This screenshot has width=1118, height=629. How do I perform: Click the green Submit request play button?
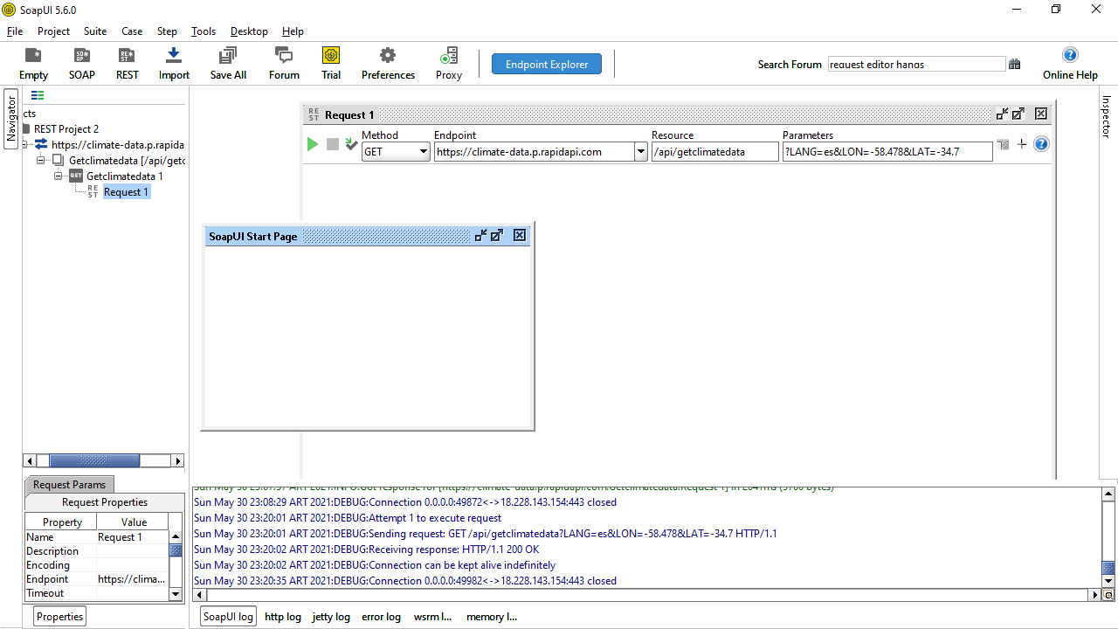[x=313, y=144]
